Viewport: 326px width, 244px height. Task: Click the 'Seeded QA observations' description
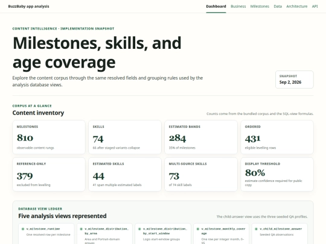click(276, 235)
